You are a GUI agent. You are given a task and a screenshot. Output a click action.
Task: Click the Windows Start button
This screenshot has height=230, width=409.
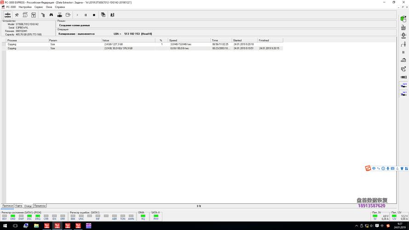(x=4, y=225)
